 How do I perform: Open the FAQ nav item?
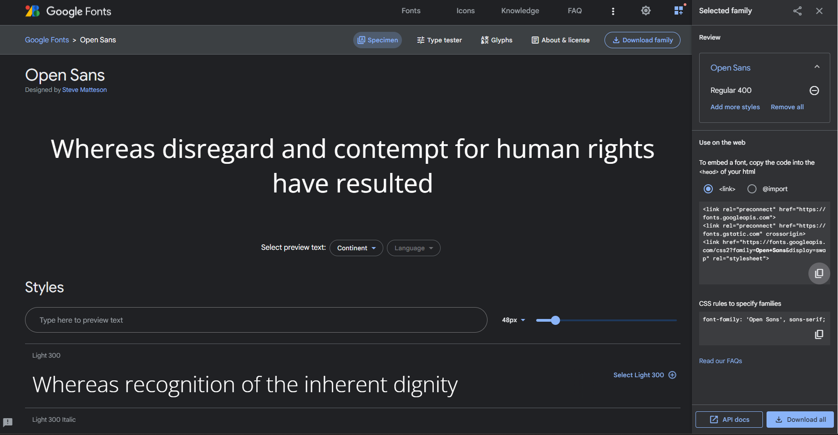pos(575,11)
